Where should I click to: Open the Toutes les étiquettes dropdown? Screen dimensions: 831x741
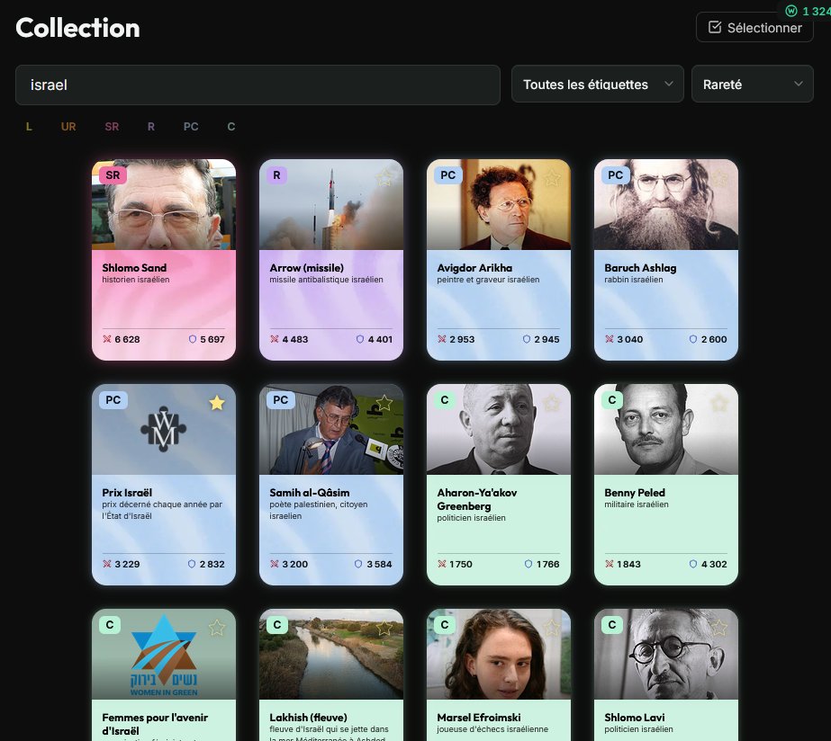click(597, 85)
